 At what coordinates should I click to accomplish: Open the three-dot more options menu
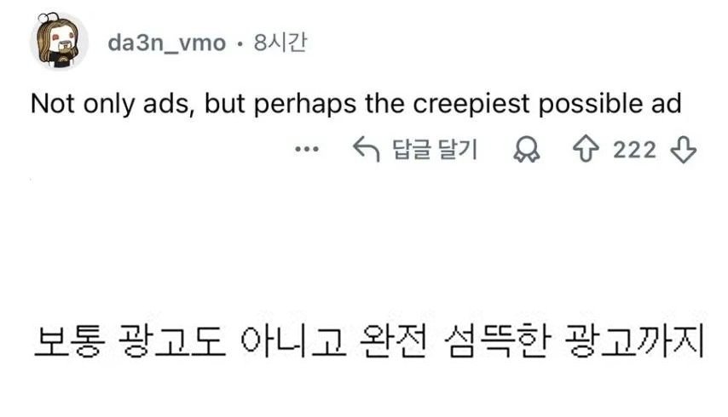[305, 151]
